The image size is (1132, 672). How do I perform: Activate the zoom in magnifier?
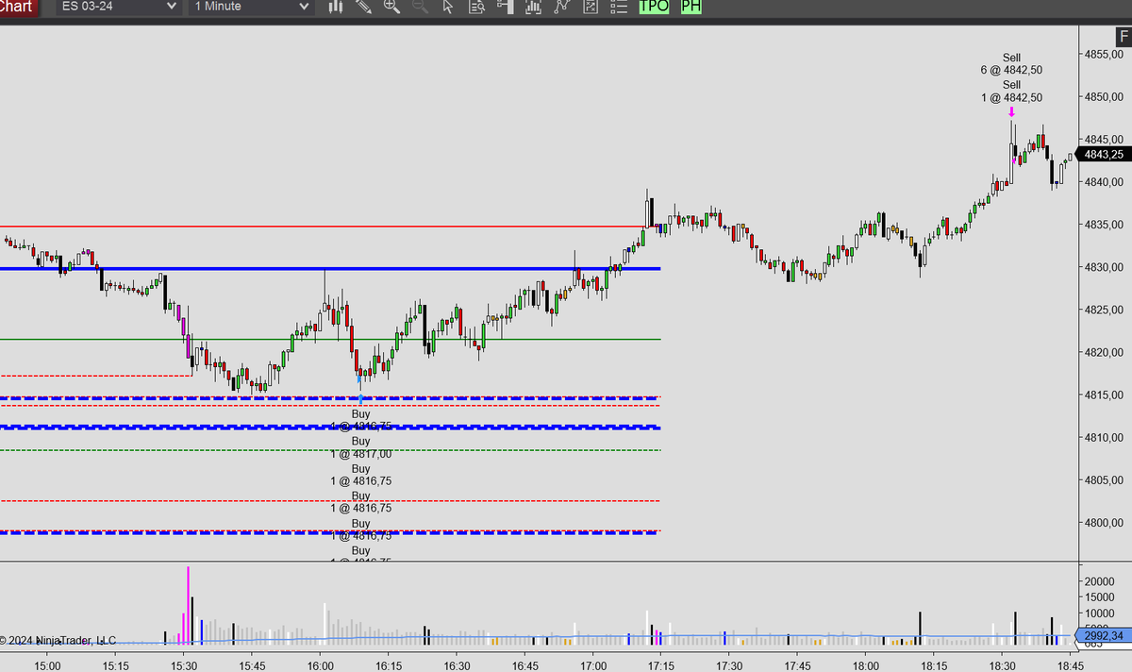[x=391, y=7]
